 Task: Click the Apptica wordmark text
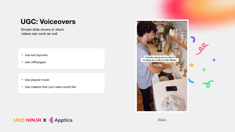[x=63, y=120]
